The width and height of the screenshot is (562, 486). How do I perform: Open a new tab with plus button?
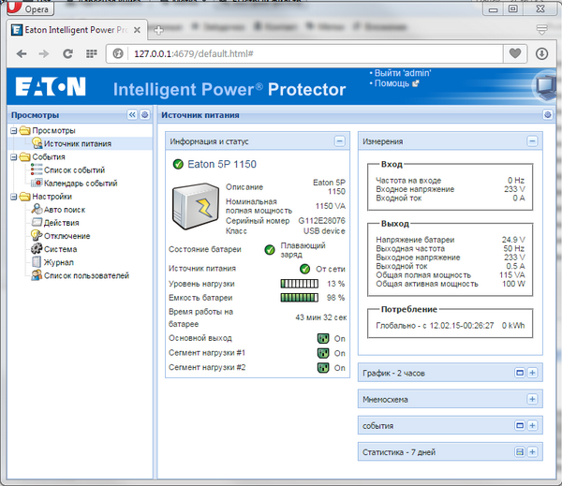tap(158, 30)
